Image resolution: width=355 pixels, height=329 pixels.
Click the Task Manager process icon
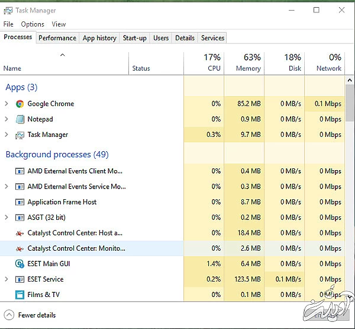pos(20,135)
